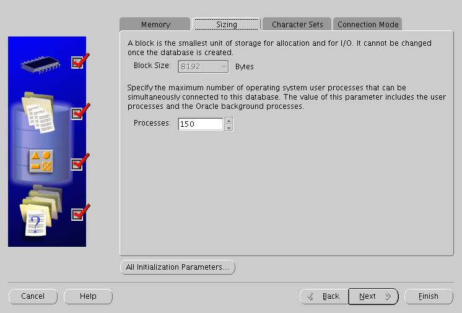Viewport: 462px width, 313px height.
Task: Click the Processes label
Action: pos(152,122)
